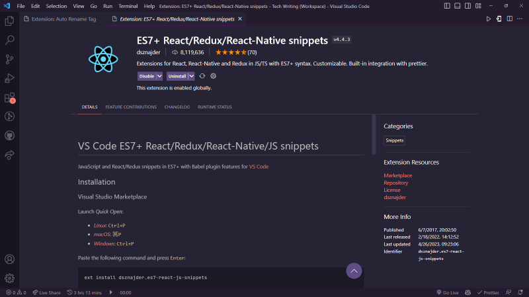Click Go Live in status bar
The image size is (529, 297).
click(x=448, y=292)
